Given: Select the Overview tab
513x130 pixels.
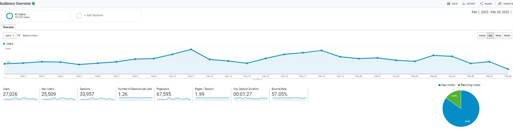Looking at the screenshot, I should coord(8,27).
